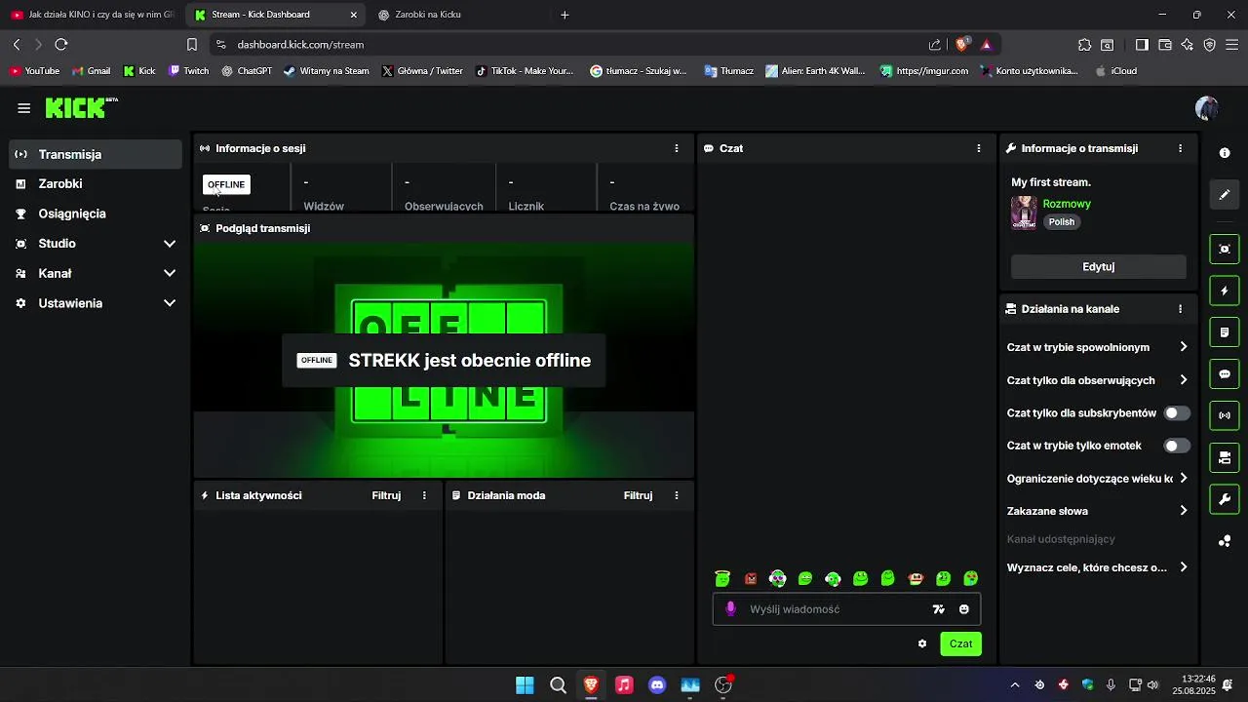
Task: Open Czat tylko dla obserwujących options
Action: pos(1098,380)
